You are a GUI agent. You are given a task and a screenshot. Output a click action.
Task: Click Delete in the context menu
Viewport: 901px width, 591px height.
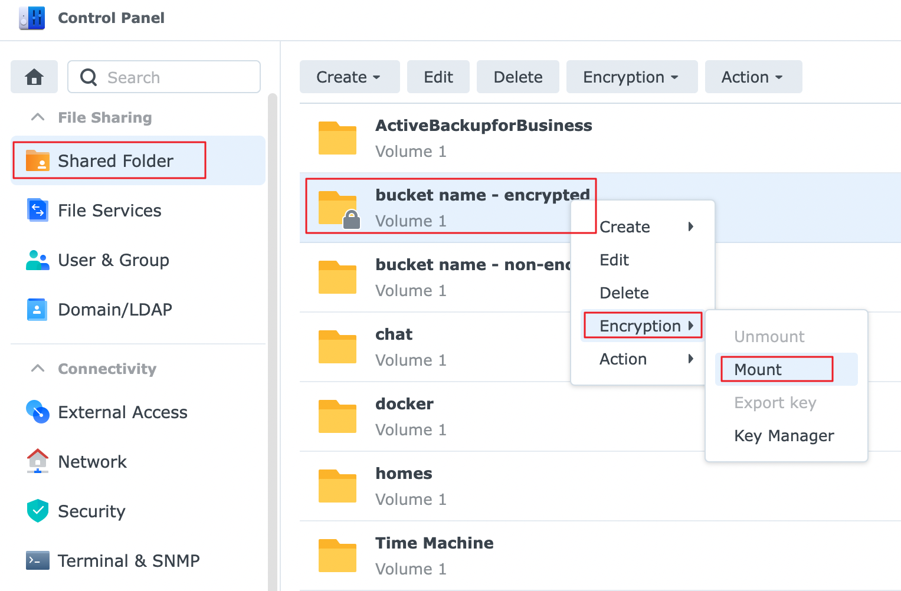point(624,293)
